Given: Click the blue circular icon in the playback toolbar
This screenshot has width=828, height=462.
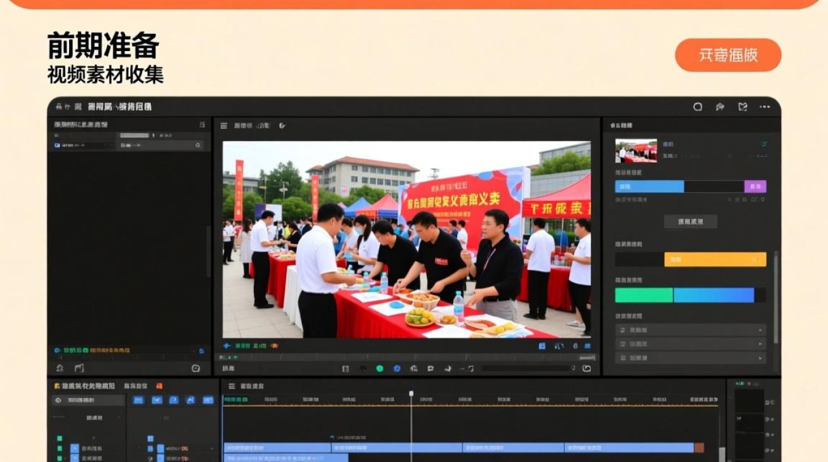Looking at the screenshot, I should [x=397, y=368].
